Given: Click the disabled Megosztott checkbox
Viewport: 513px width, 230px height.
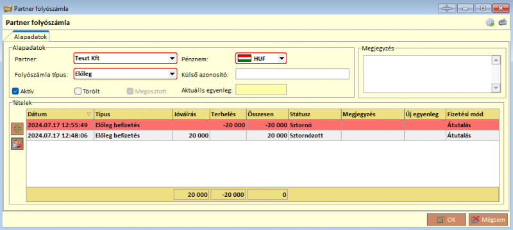Looking at the screenshot, I should click(130, 91).
